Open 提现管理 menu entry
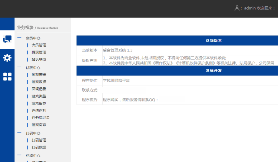The width and height of the screenshot is (278, 162). pos(39,52)
